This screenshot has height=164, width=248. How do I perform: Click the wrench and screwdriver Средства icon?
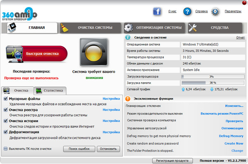(x=192, y=28)
